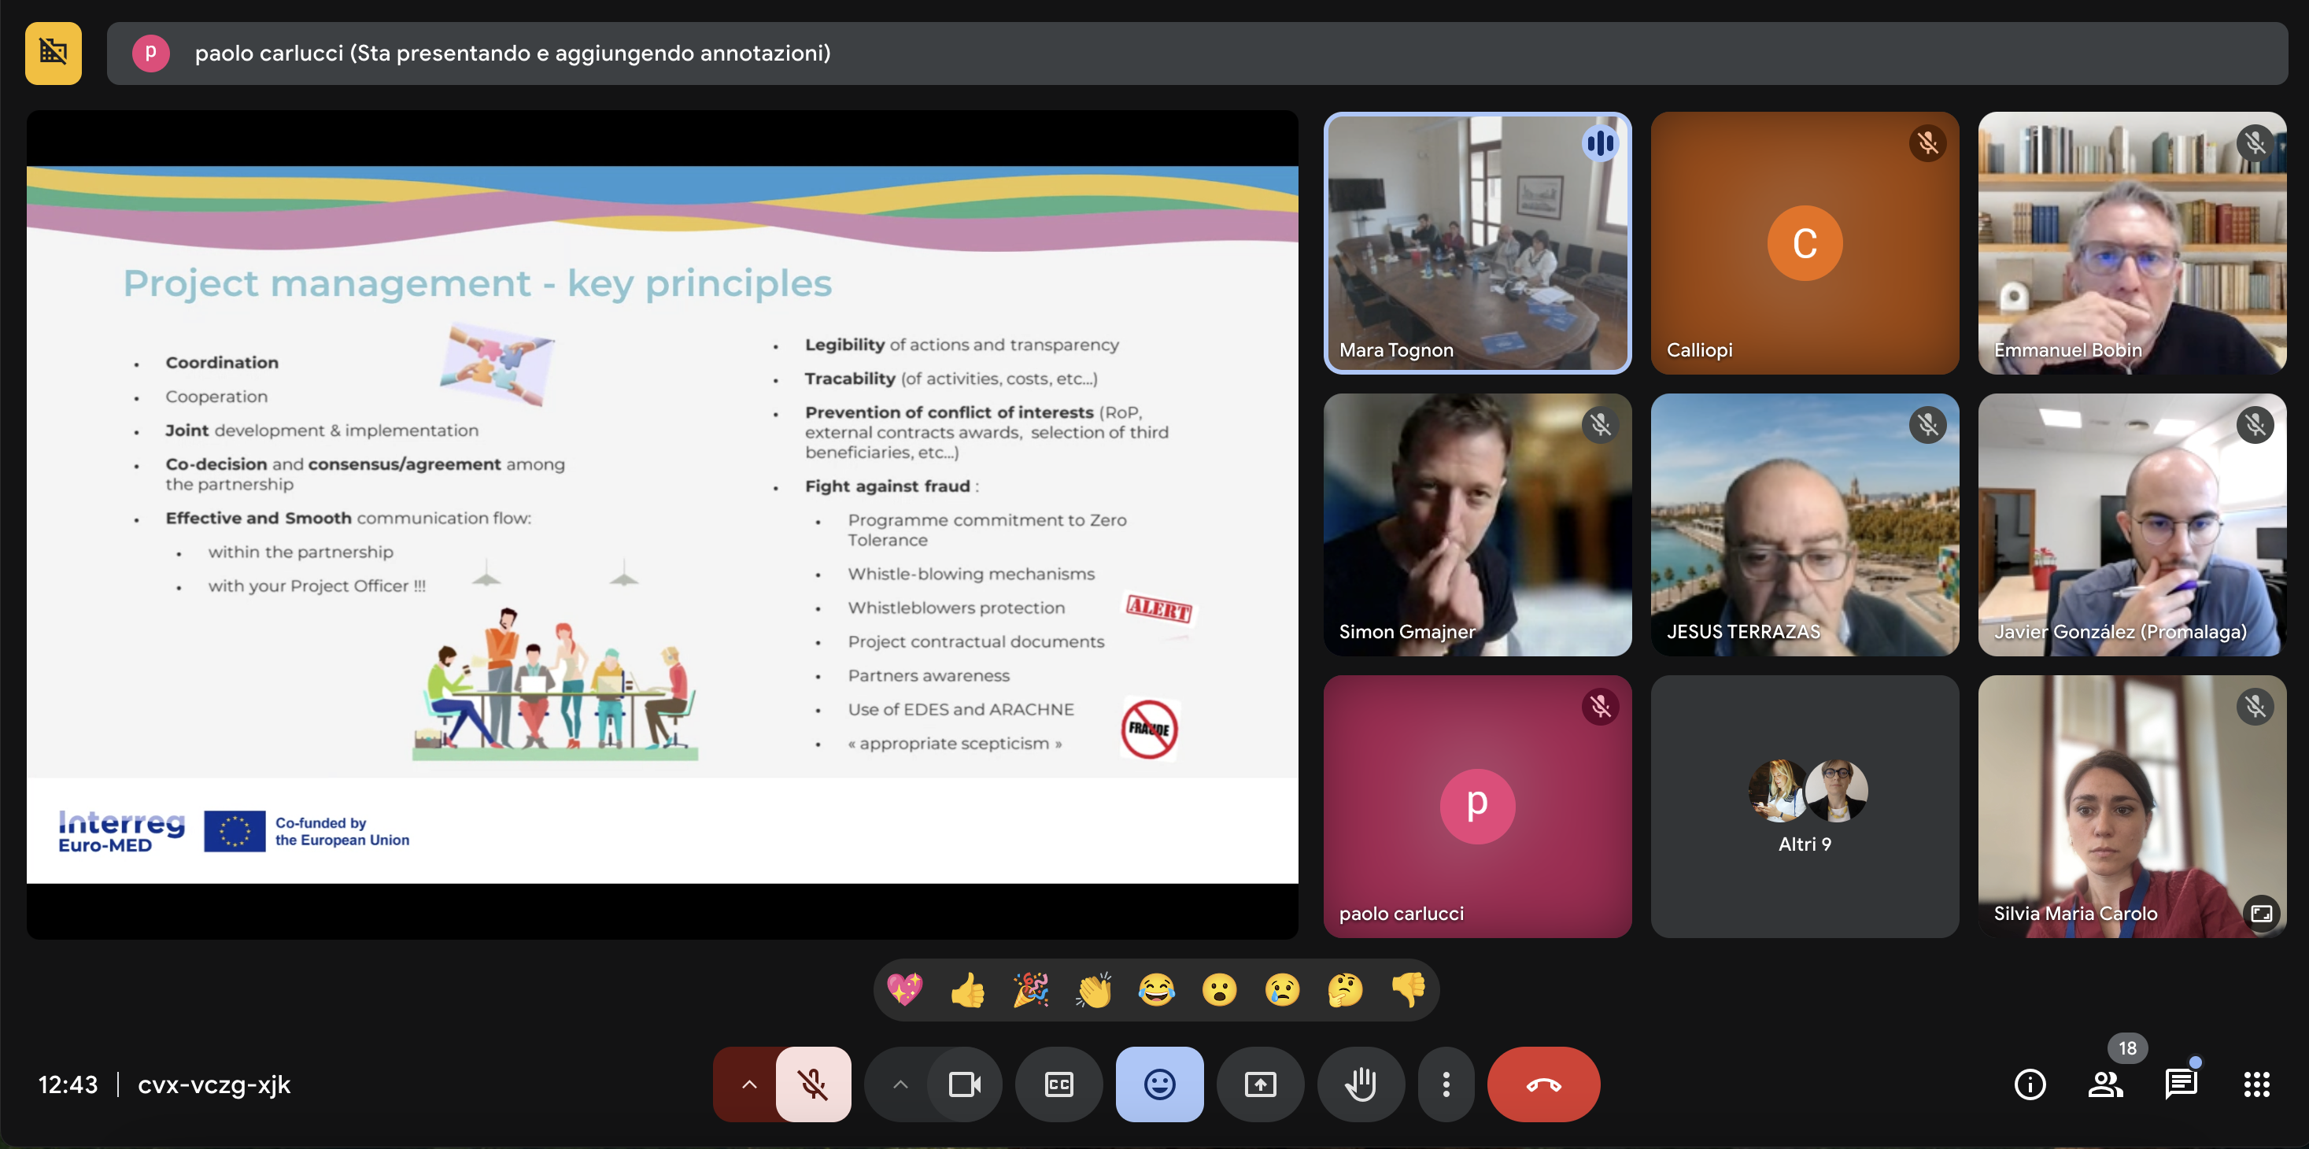Image resolution: width=2309 pixels, height=1149 pixels.
Task: Open more options three-dot menu
Action: click(x=1446, y=1084)
